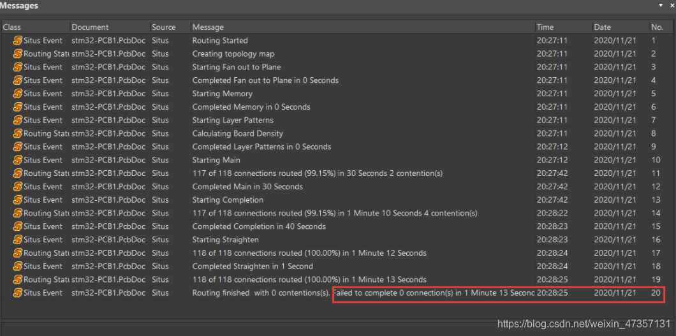Select the 'Starting Fan out to Plane' message
This screenshot has width=676, height=336.
pos(237,67)
